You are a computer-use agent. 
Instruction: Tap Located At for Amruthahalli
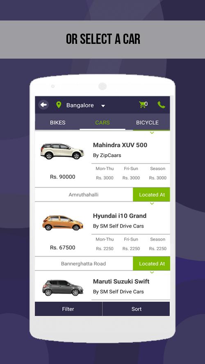coord(152,195)
